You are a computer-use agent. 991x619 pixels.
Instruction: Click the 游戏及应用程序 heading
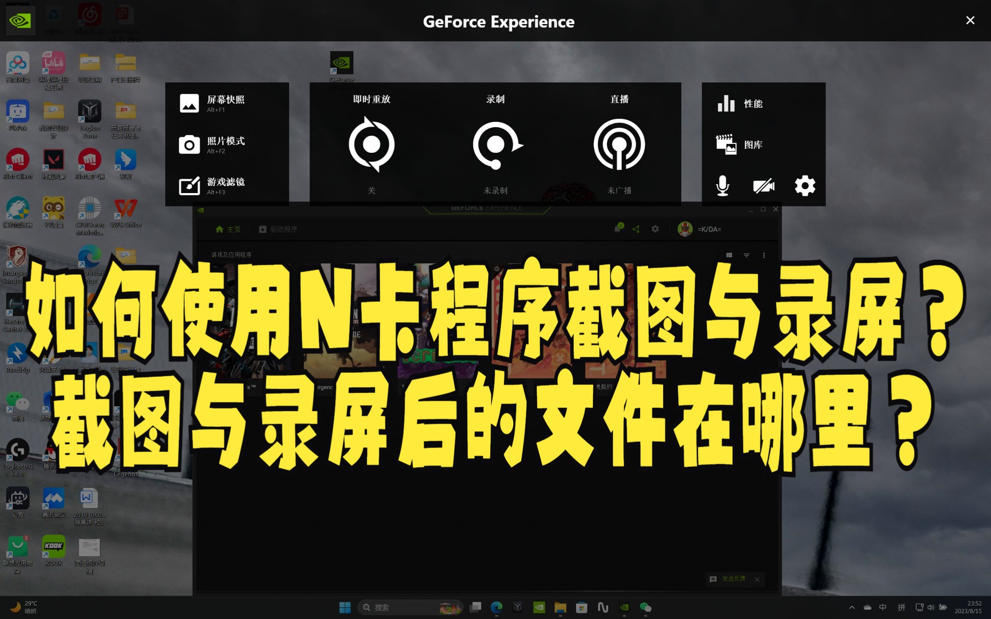[231, 254]
